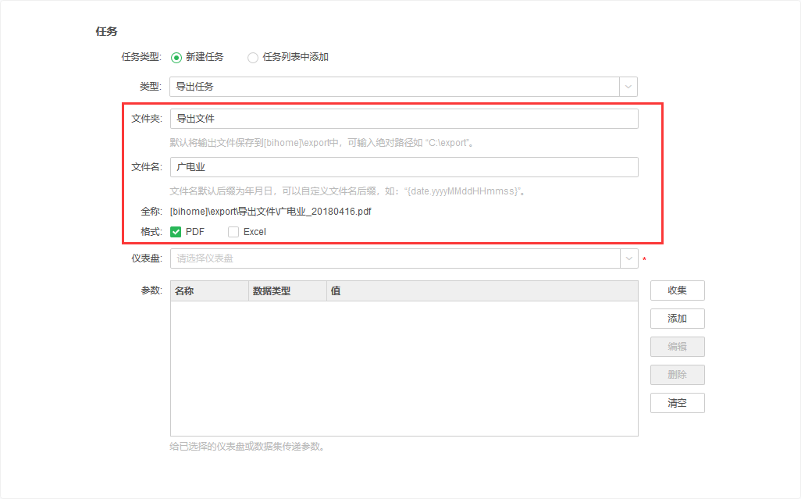Click the 添加 parameter button
Image resolution: width=801 pixels, height=499 pixels.
678,319
